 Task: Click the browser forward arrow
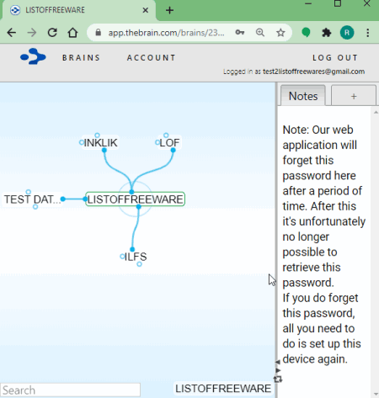pos(32,33)
